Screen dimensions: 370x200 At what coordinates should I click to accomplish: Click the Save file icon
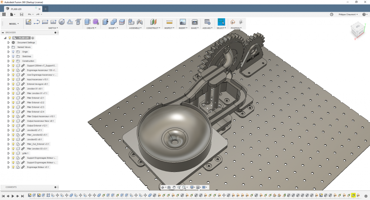[21, 14]
